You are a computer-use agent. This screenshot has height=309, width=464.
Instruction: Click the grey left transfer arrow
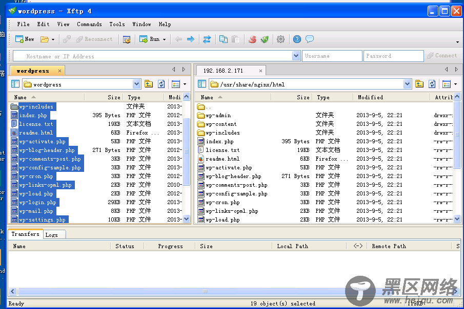click(178, 39)
